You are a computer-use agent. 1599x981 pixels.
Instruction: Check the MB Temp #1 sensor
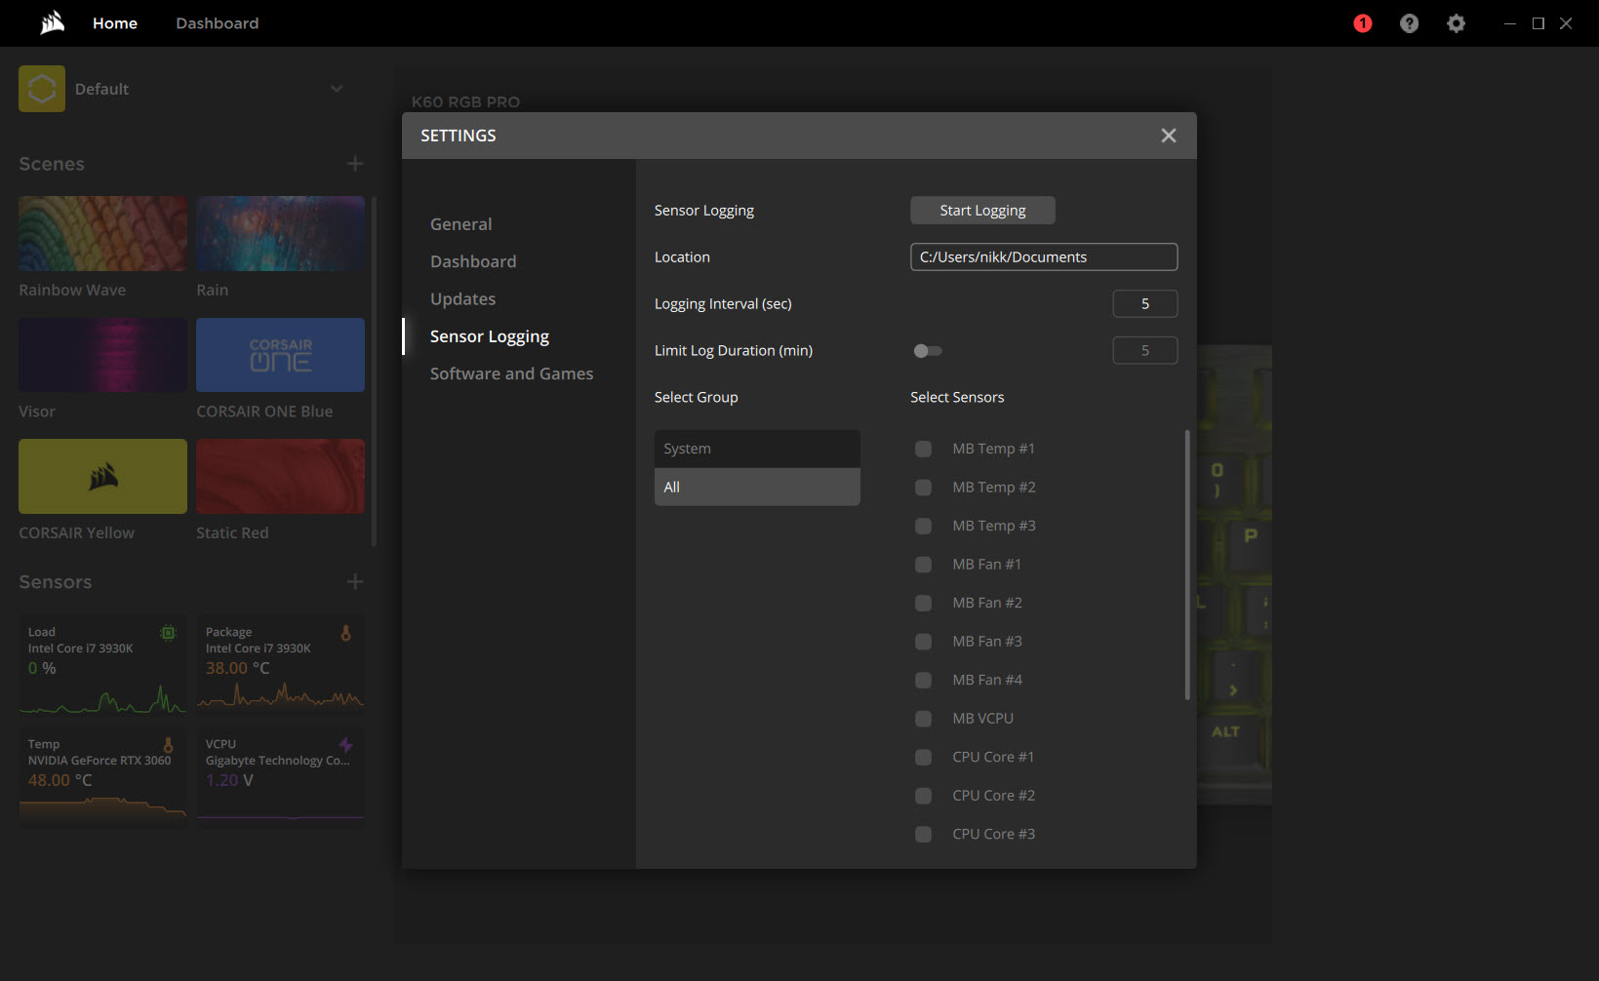(x=923, y=449)
